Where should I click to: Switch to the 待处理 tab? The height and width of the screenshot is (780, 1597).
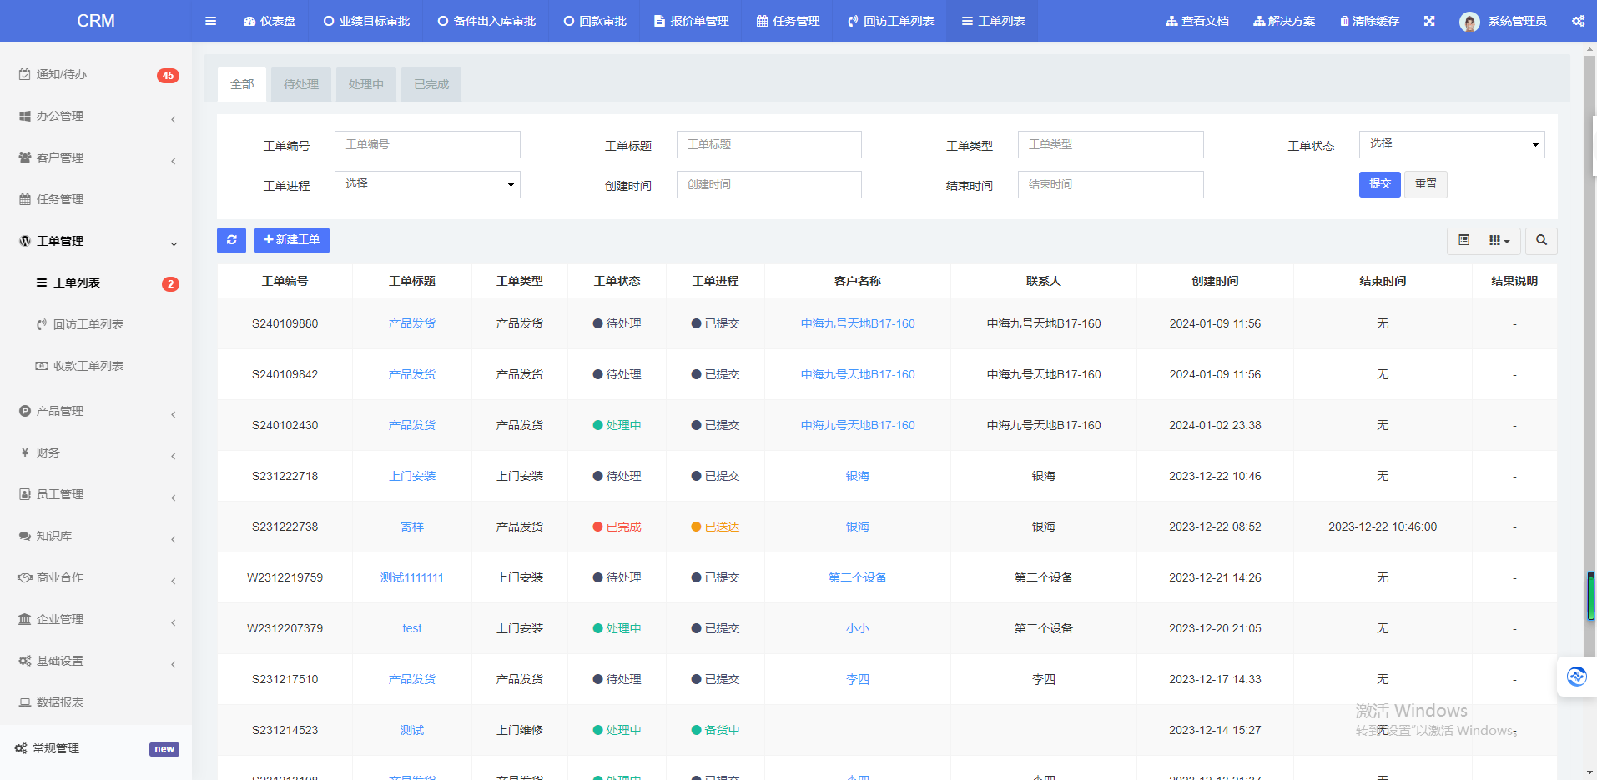(x=301, y=84)
